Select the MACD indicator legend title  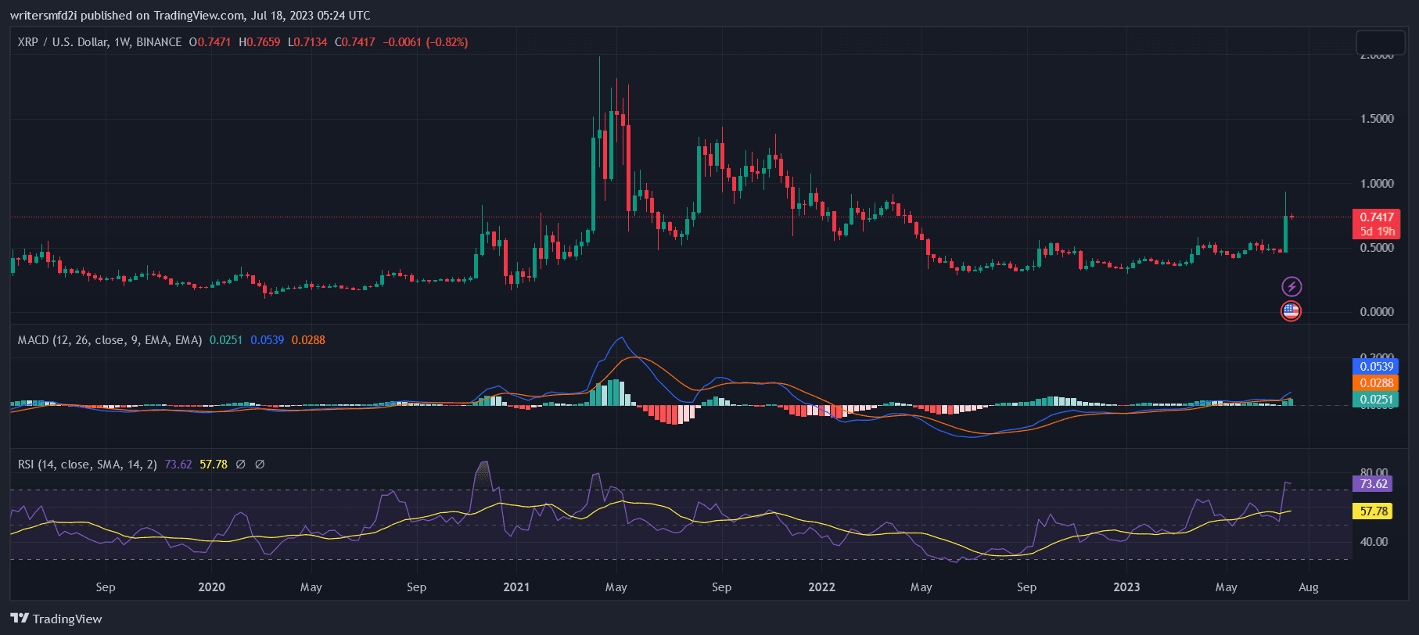110,340
